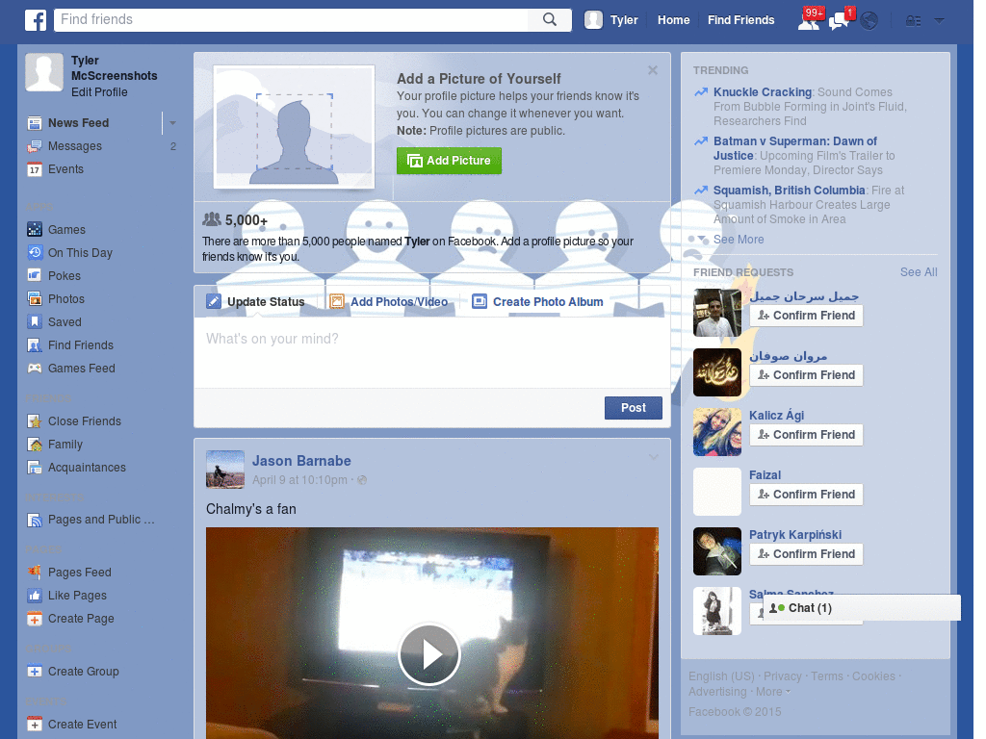Open Knuckle Cracking trending topic
Image resolution: width=986 pixels, height=739 pixels.
[x=763, y=92]
